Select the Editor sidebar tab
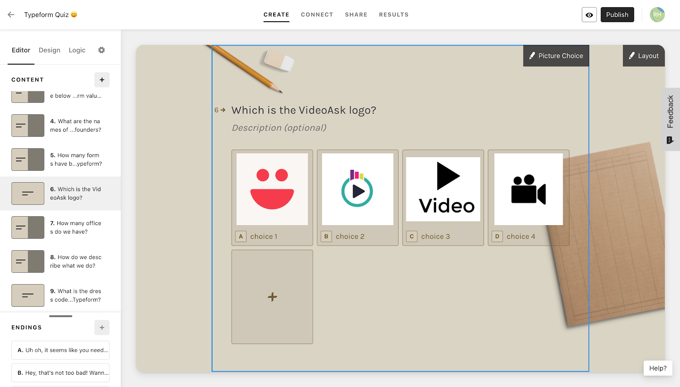680x387 pixels. click(21, 50)
